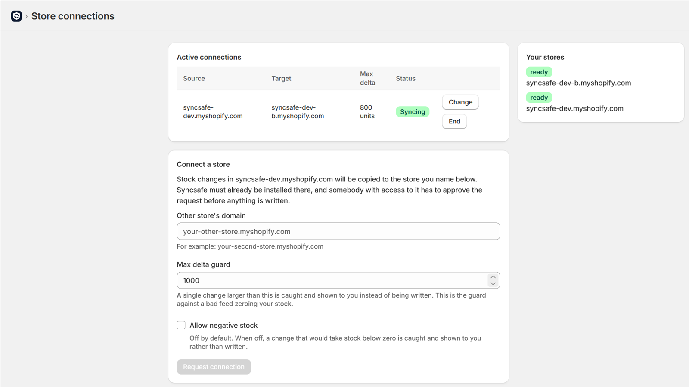
Task: Select syncsafe-dev-b.myshopify.com in Your stores
Action: pos(578,83)
